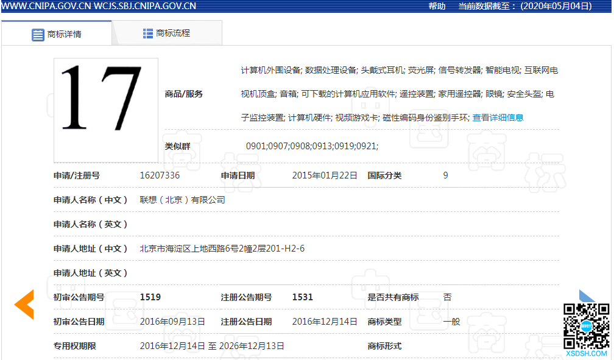
Task: Select trademark type value 一般
Action: 451,322
